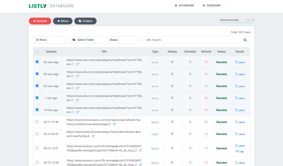
Task: Open Latest result for 26 secs ago row
Action: click(240, 62)
